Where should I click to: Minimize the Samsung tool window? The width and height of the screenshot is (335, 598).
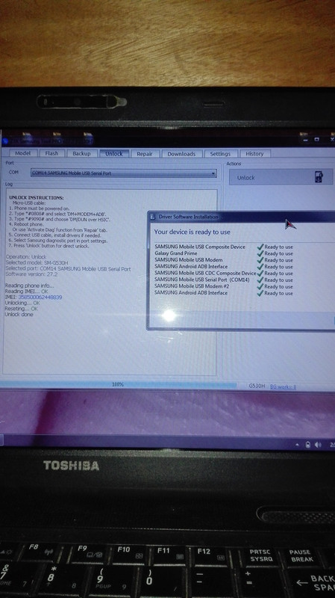(x=305, y=141)
